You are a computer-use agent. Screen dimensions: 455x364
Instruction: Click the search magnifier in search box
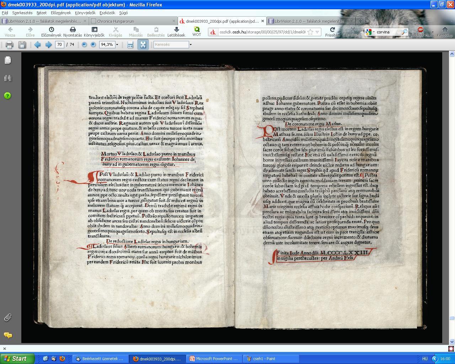(405, 32)
